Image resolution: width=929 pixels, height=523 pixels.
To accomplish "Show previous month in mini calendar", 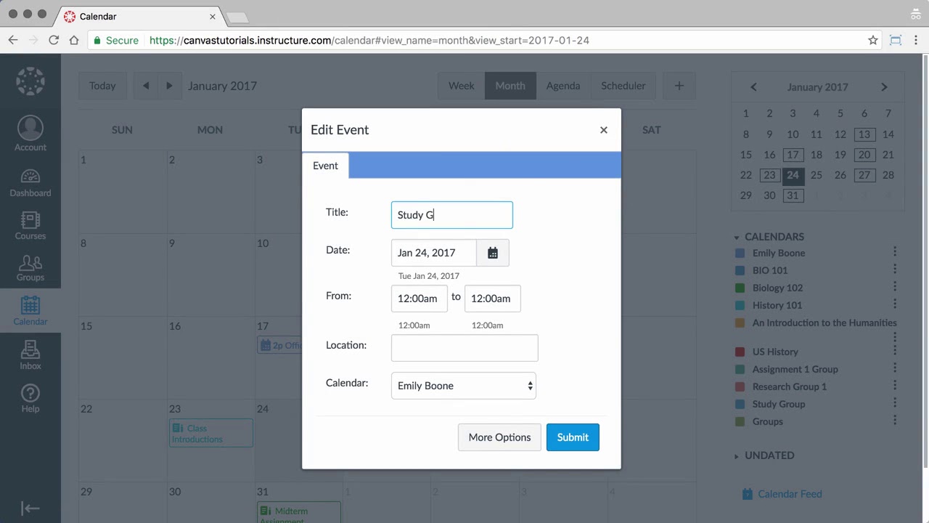I will tap(753, 87).
